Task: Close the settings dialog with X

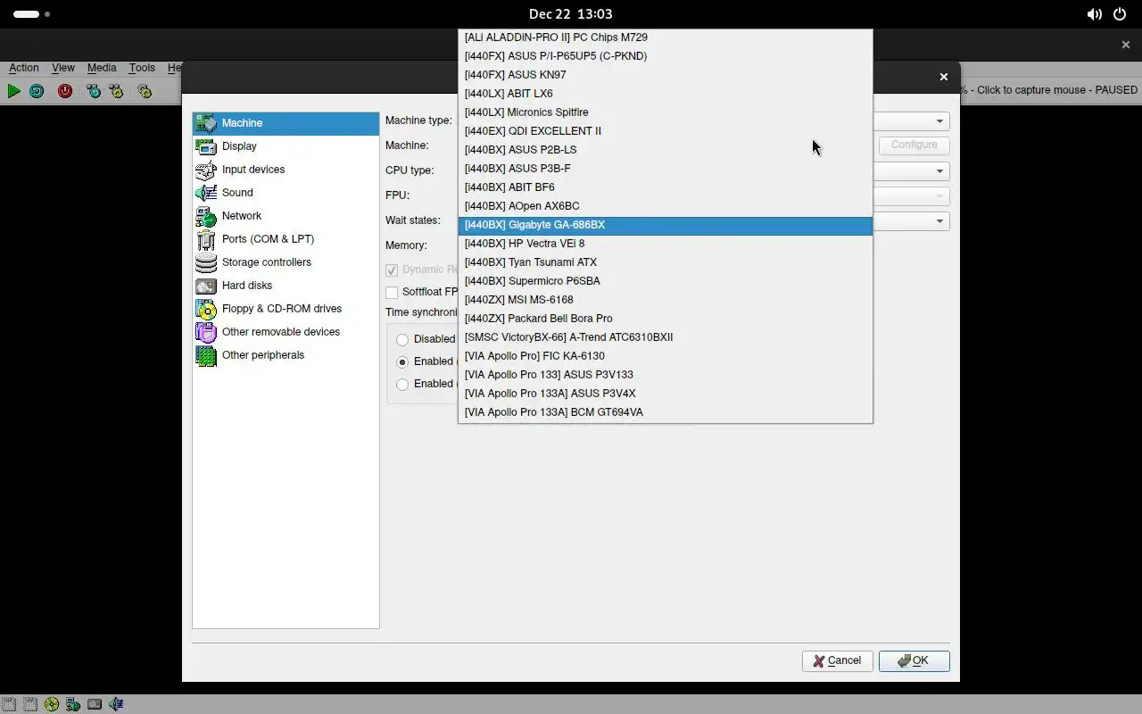Action: [x=943, y=77]
